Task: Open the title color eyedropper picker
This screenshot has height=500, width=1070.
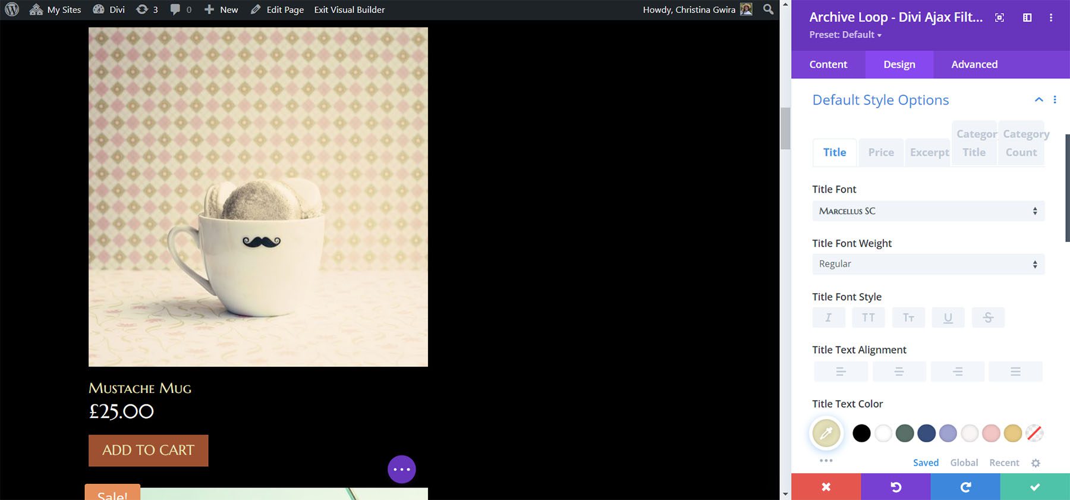Action: 826,433
